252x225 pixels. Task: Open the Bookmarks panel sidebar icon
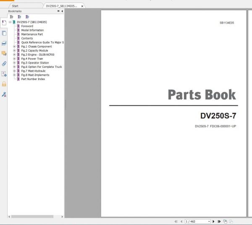coord(4,23)
